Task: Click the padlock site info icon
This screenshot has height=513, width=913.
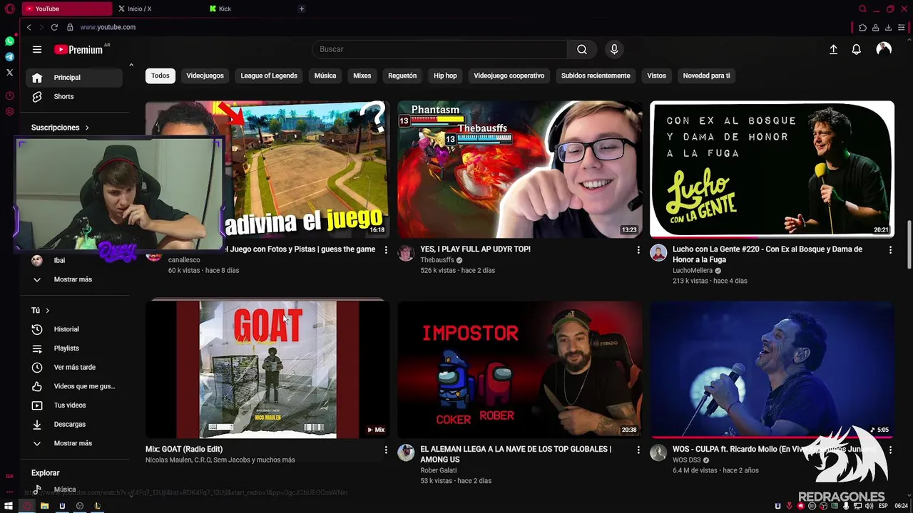Action: [70, 27]
